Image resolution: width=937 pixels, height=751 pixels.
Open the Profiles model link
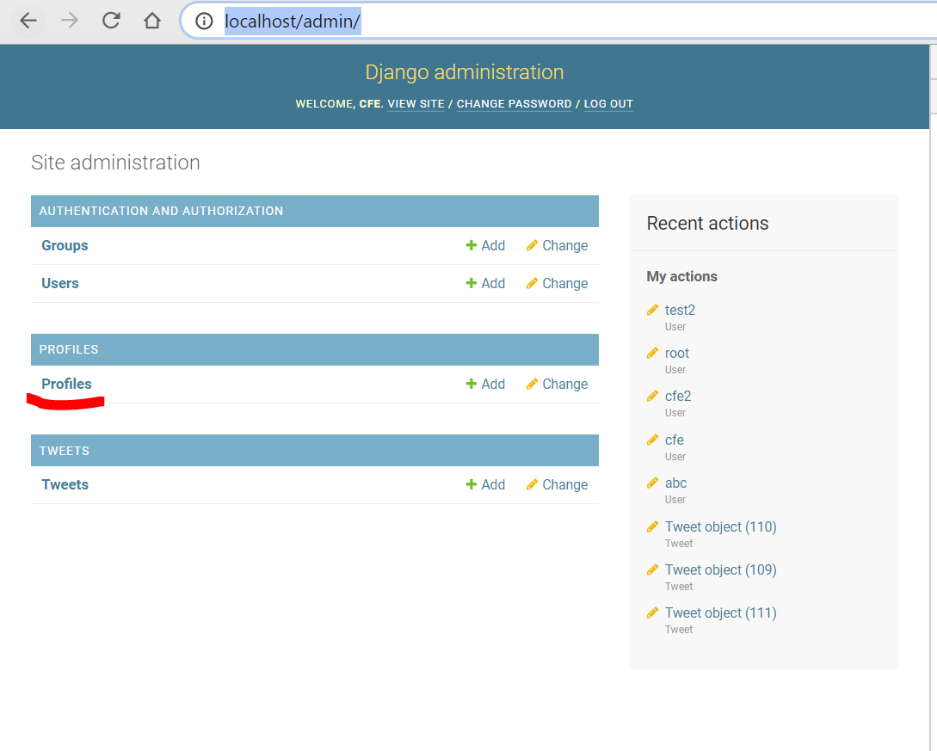[66, 385]
